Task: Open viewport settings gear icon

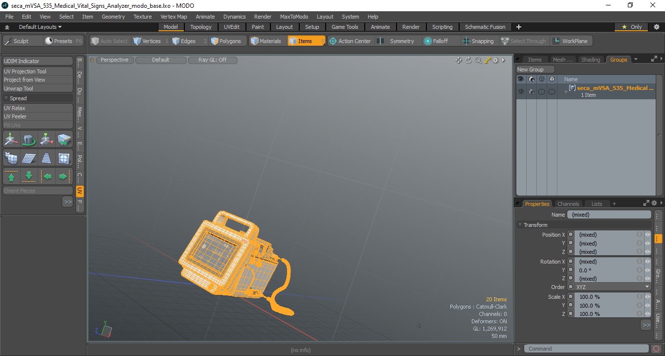Action: 495,60
